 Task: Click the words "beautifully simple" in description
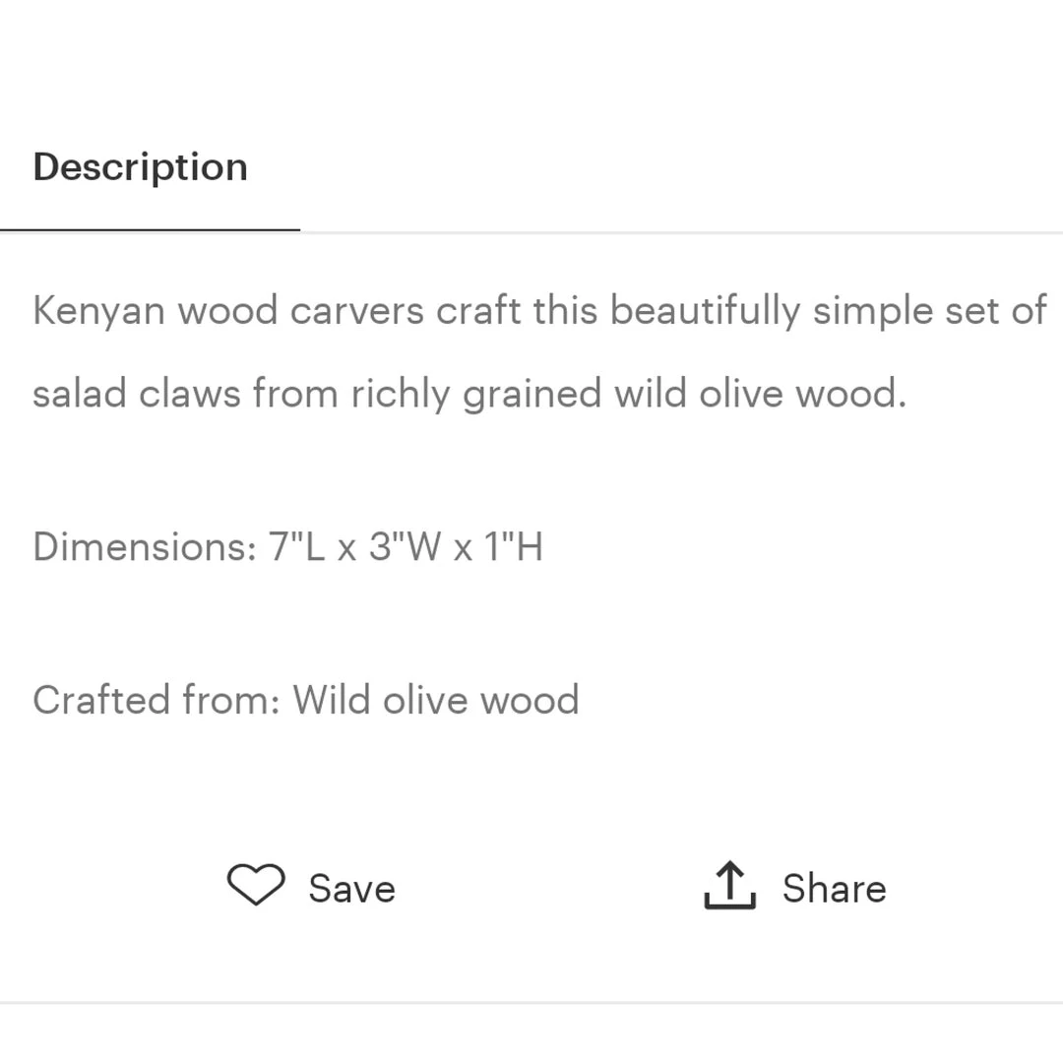[705, 311]
